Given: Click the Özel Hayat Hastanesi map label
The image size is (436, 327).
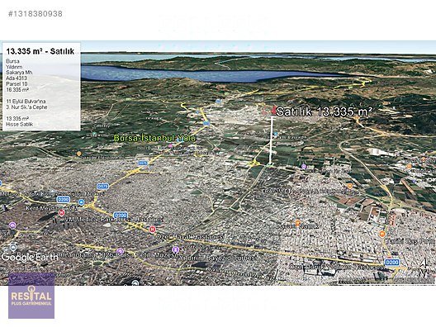Looking at the screenshot, I should pyautogui.click(x=190, y=237).
